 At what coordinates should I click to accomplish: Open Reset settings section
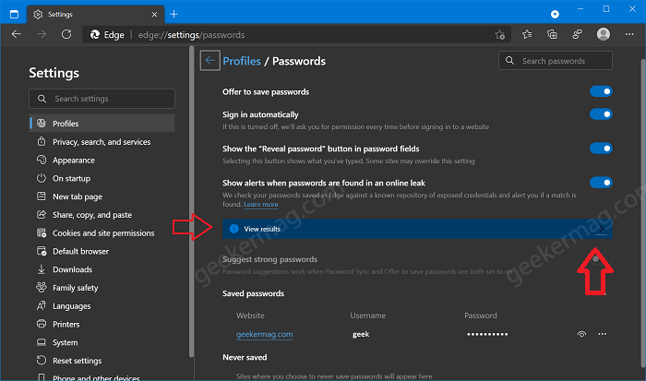102,361
